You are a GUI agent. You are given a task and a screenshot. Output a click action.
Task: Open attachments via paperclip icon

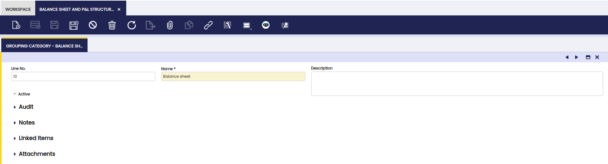(x=170, y=25)
